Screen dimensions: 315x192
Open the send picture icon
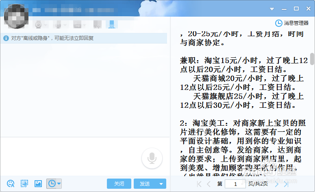point(38,183)
